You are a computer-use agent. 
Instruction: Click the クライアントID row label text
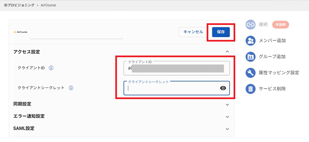(x=31, y=68)
